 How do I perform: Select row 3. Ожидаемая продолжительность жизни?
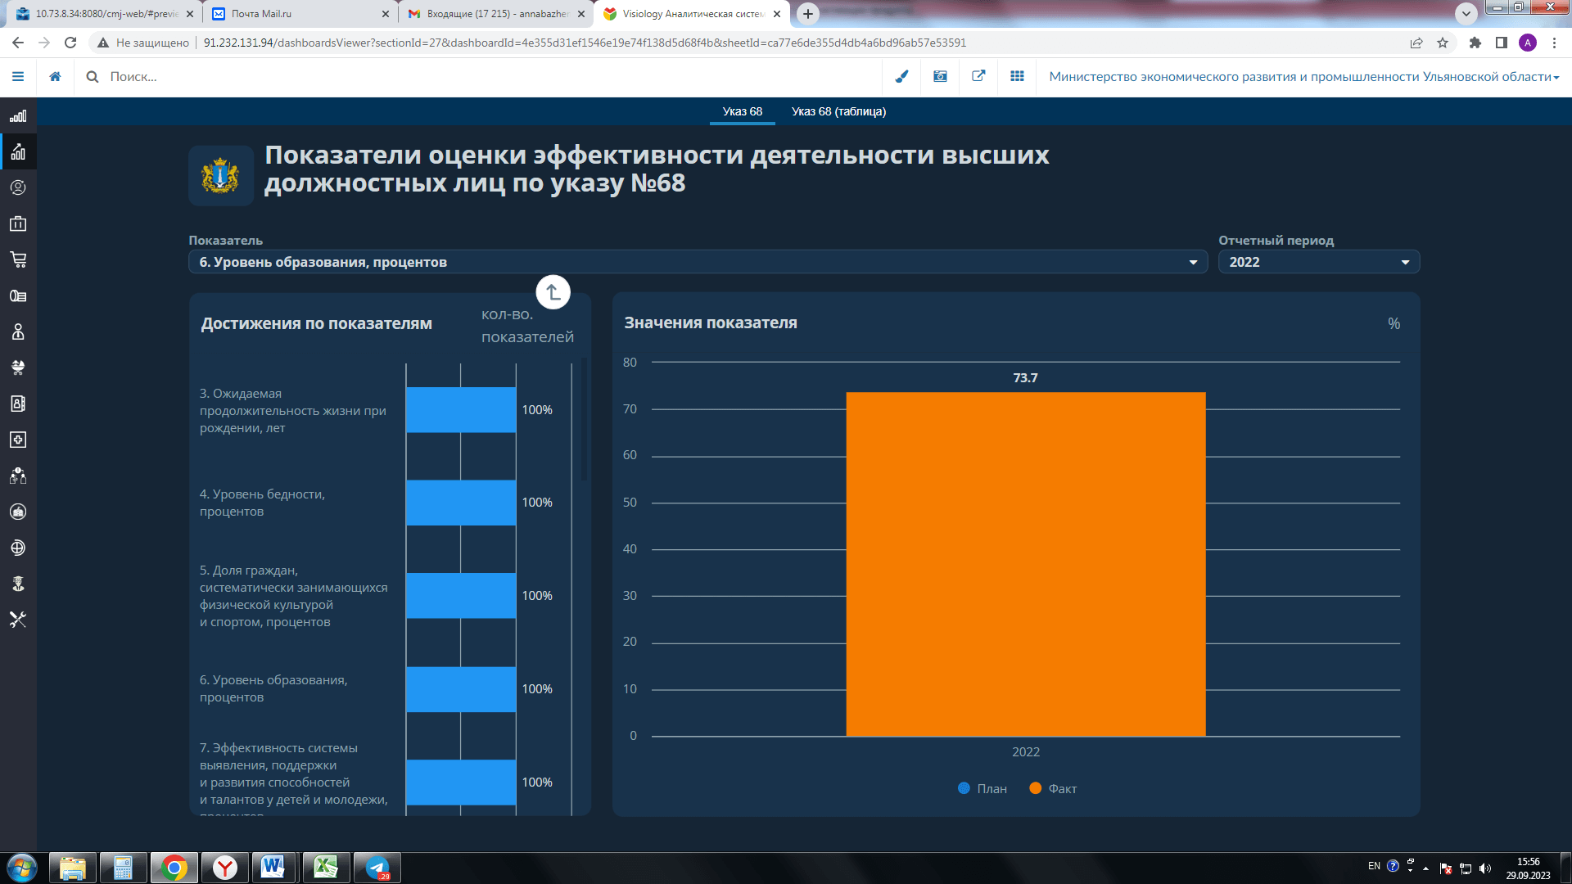[293, 411]
